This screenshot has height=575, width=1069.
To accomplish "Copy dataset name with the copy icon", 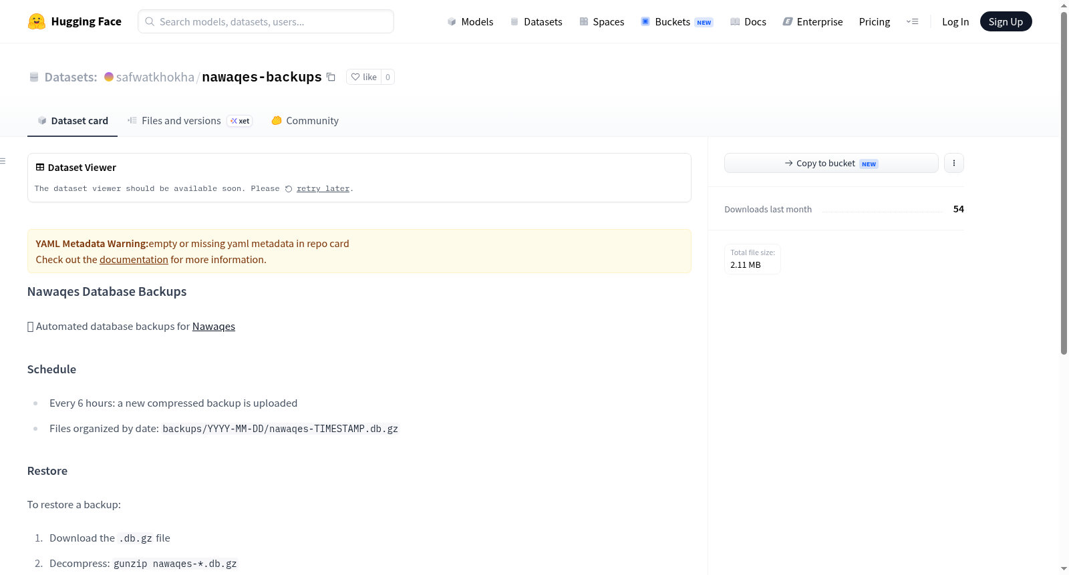I will tap(331, 77).
